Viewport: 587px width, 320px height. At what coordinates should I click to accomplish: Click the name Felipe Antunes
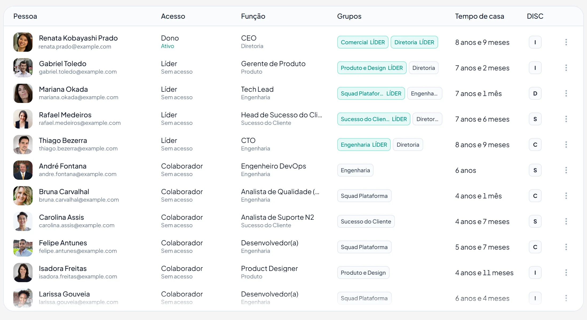pos(63,243)
